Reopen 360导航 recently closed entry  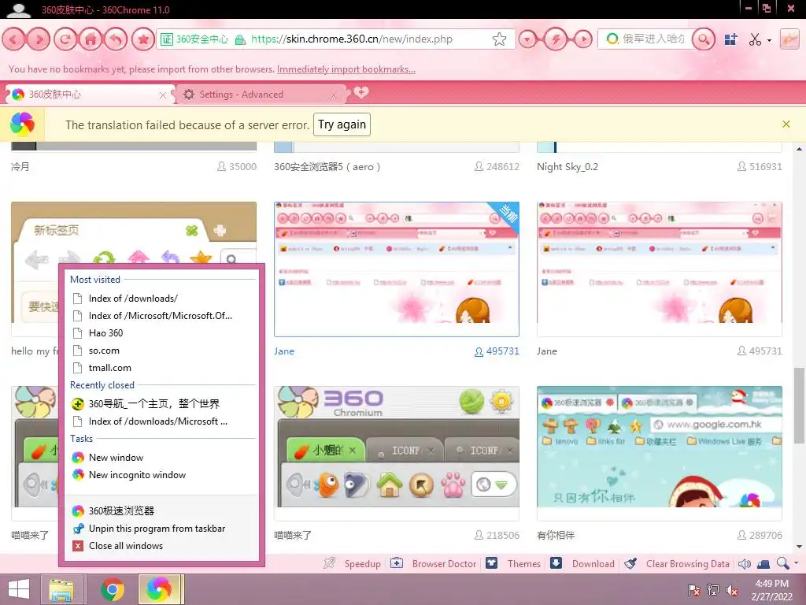point(161,404)
